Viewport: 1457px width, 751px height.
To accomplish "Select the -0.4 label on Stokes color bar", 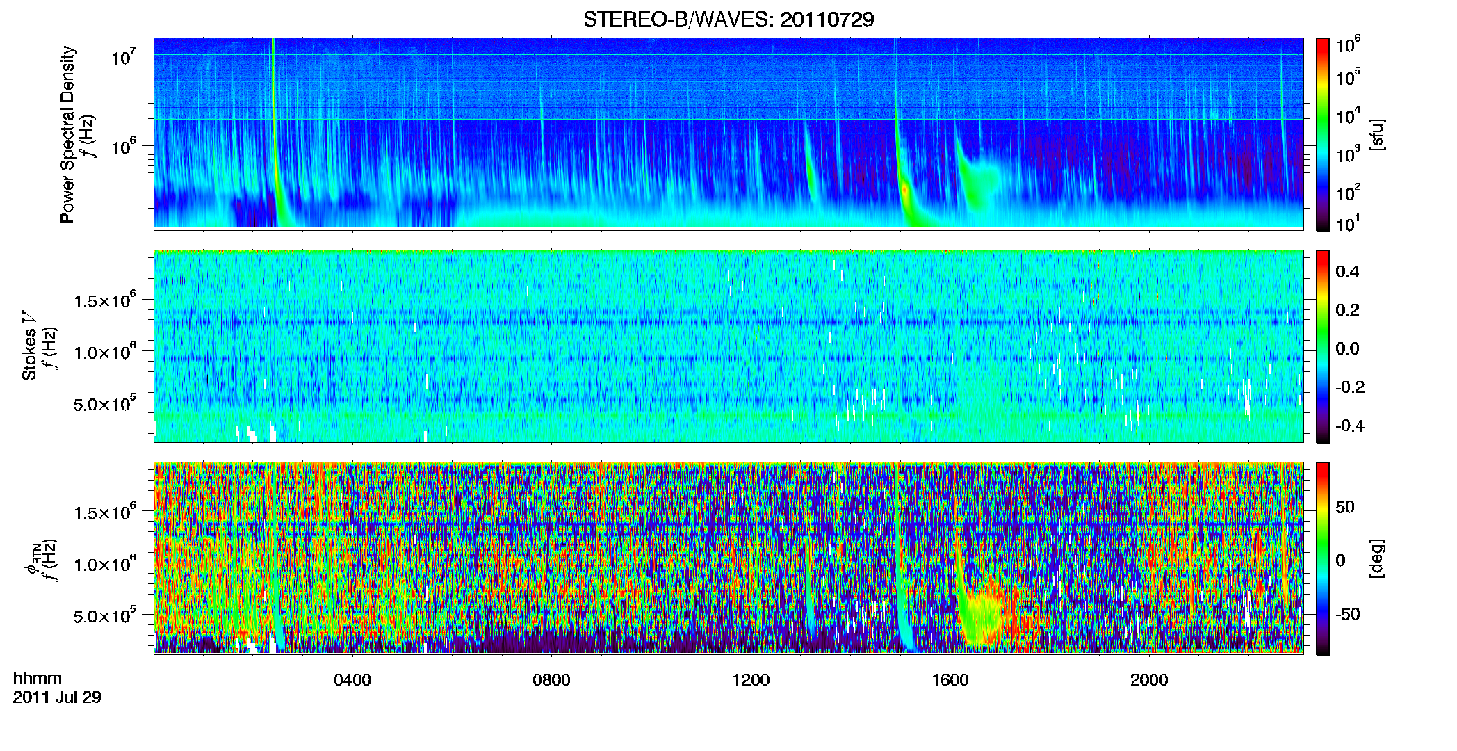I will click(1350, 426).
